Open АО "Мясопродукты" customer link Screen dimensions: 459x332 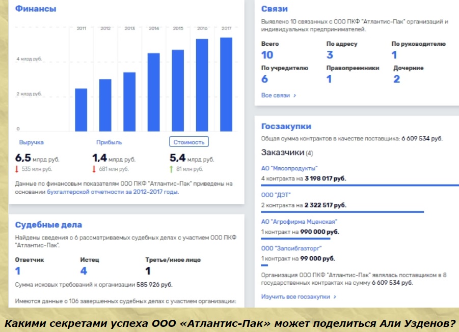tap(289, 168)
